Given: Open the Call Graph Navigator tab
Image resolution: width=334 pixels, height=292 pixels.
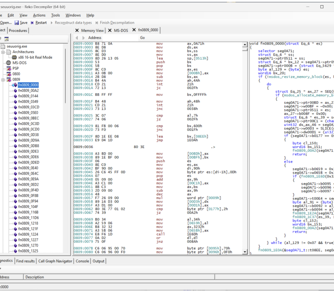Looking at the screenshot, I should [55, 261].
